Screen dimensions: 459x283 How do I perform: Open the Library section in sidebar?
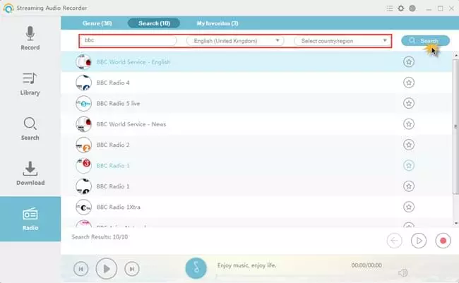[x=30, y=84]
